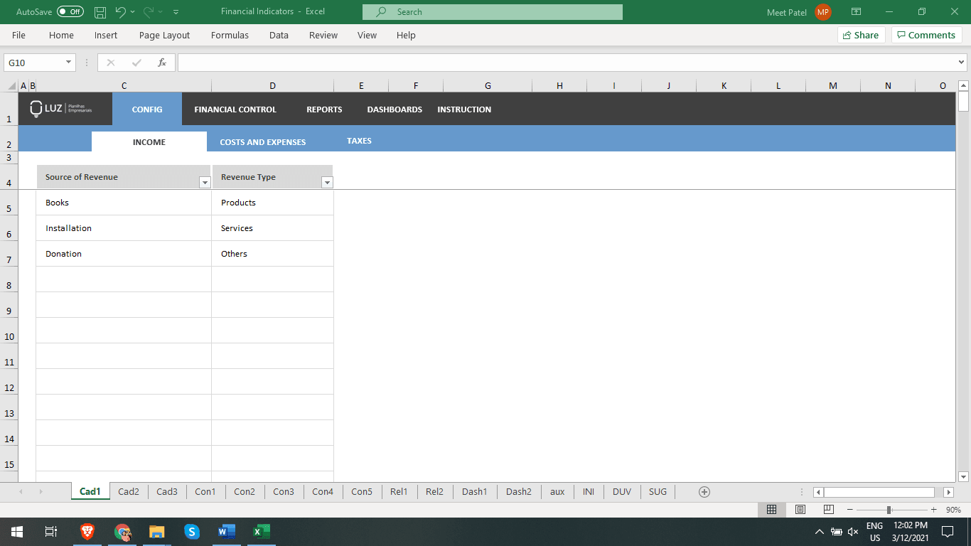Click the Save icon in Quick Access Toolbar
Image resolution: width=971 pixels, height=546 pixels.
100,11
